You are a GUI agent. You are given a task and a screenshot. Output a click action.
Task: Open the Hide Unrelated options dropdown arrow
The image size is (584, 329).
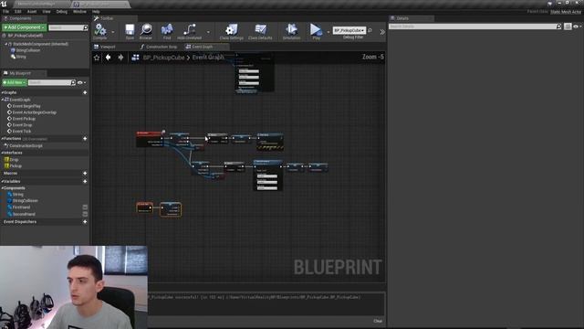[208, 32]
